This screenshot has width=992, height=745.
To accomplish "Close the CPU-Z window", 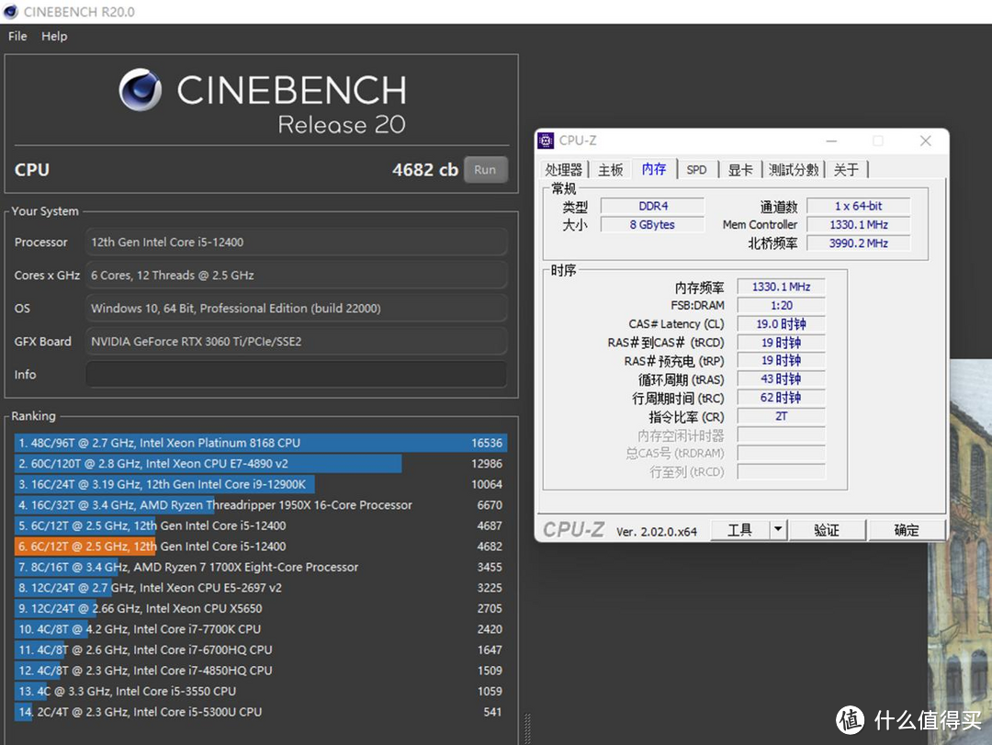I will coord(926,141).
